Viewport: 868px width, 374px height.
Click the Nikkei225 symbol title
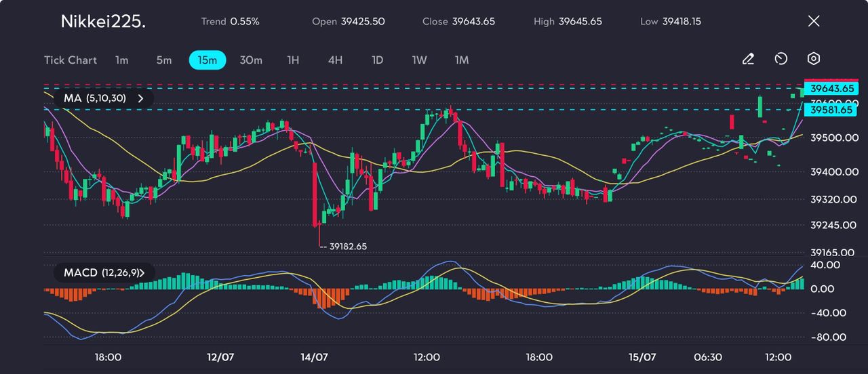pos(103,22)
